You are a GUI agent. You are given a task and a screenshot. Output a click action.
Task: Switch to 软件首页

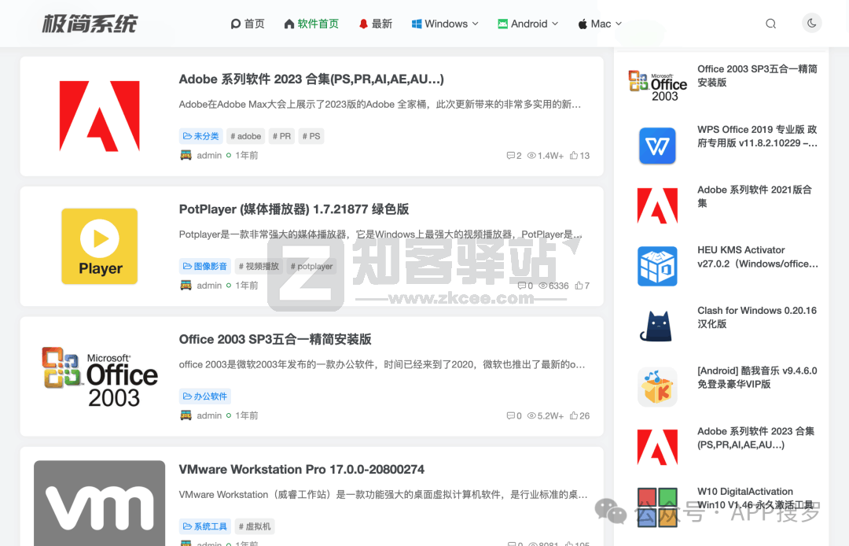coord(311,24)
